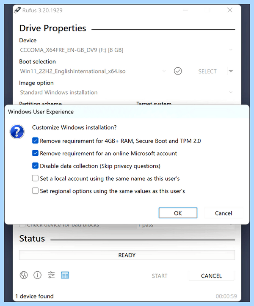
Task: Minimize the Rufus window
Action: (x=185, y=10)
